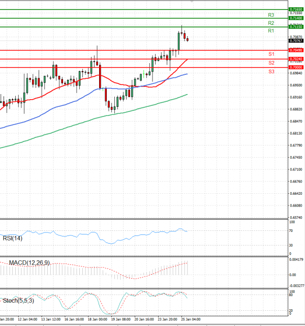Image resolution: width=305 pixels, height=326 pixels.
Task: Select the MACD(12,26,9) indicator label
Action: pos(29,263)
